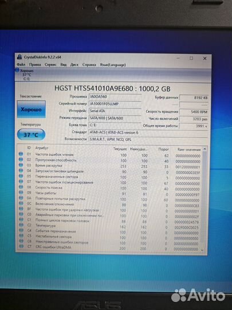Click the Serial ATA interface field

[x=115, y=111]
